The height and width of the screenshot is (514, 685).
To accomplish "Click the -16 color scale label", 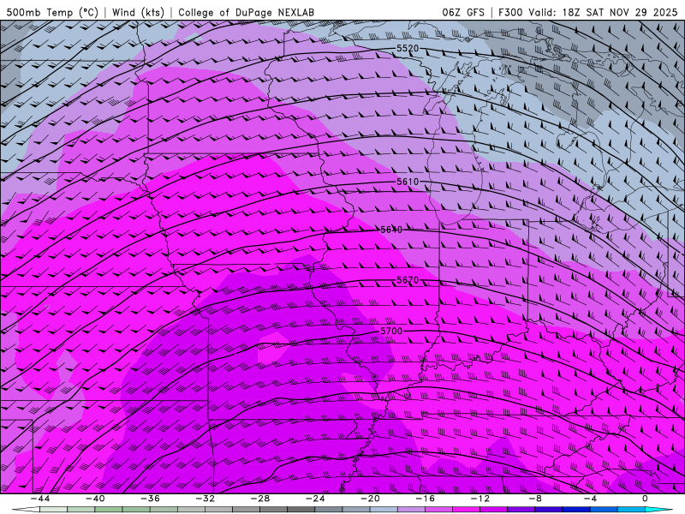I will (x=425, y=499).
